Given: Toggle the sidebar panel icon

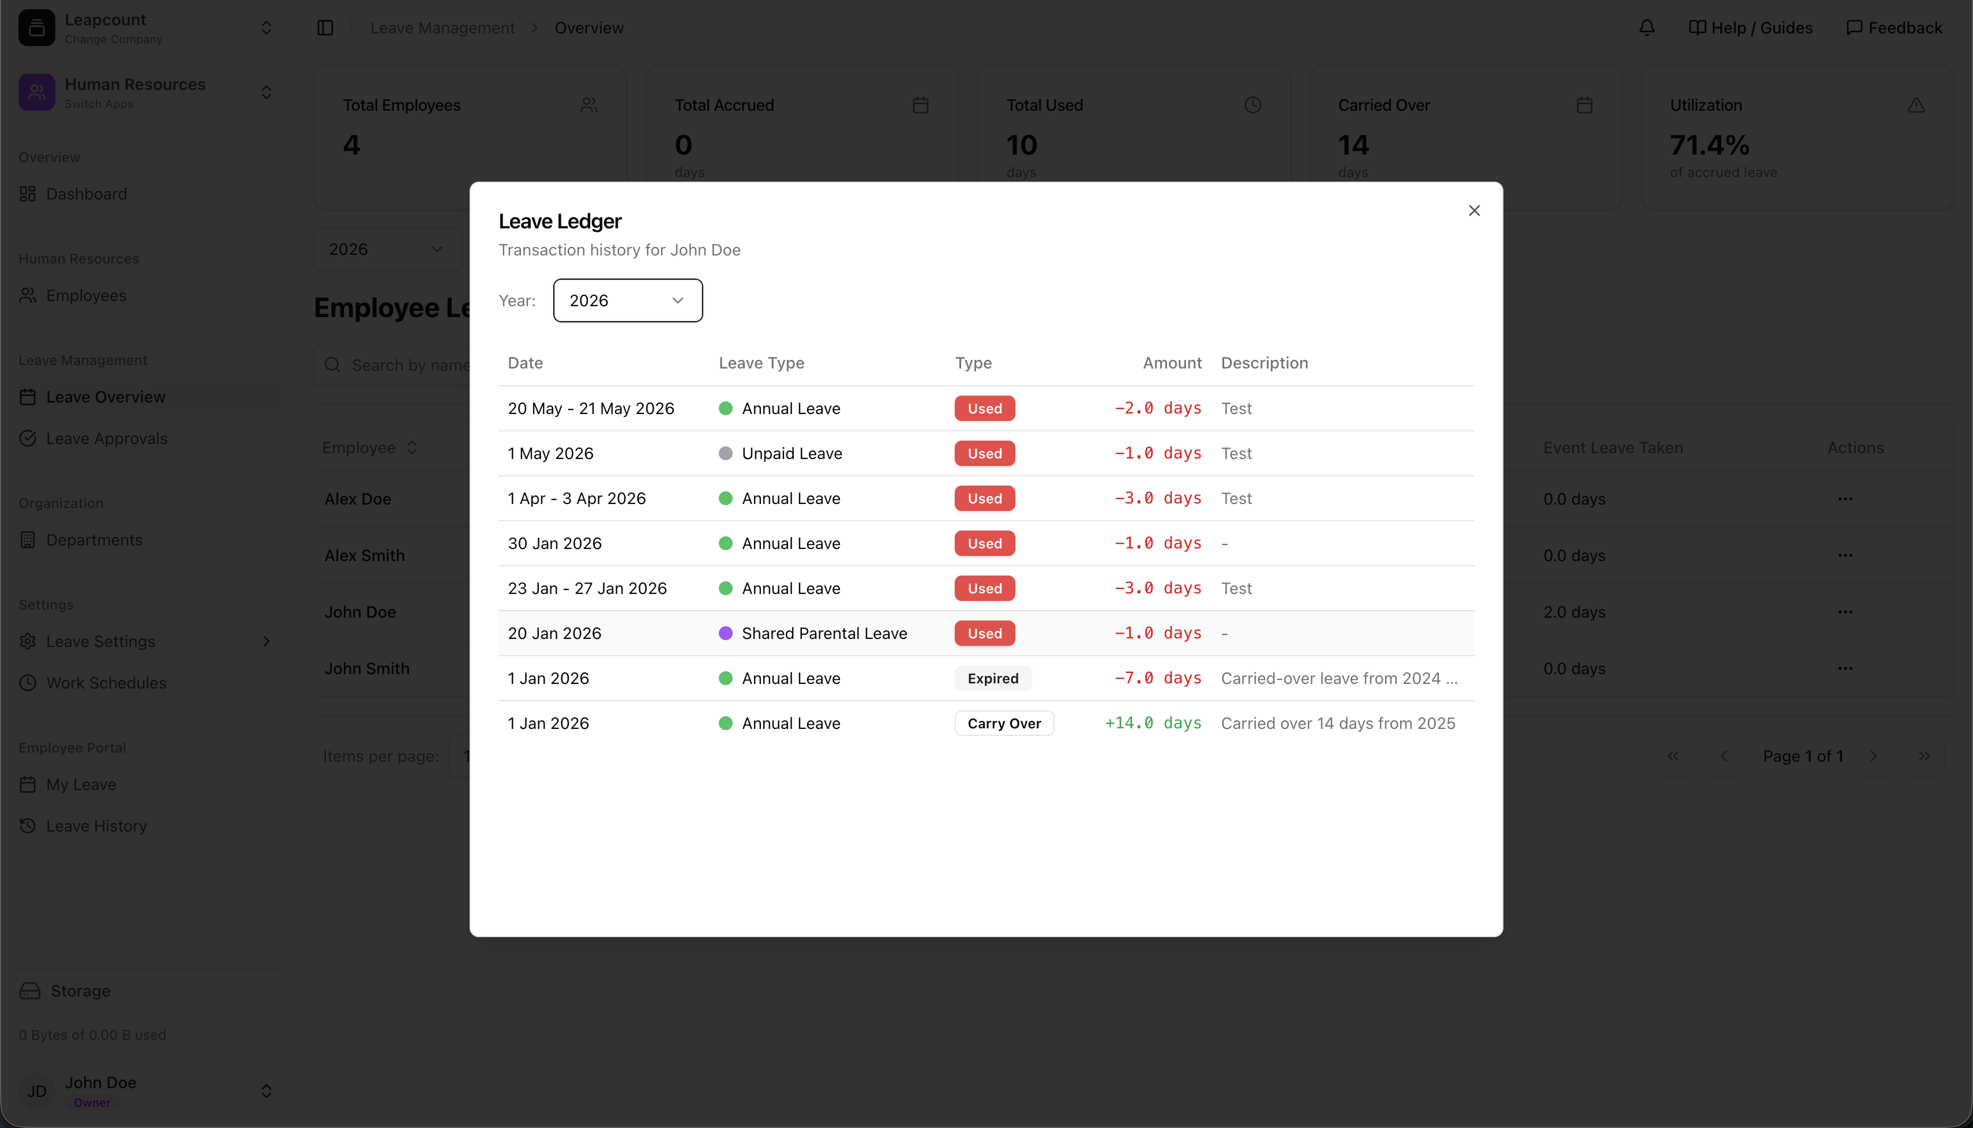Looking at the screenshot, I should (x=325, y=28).
